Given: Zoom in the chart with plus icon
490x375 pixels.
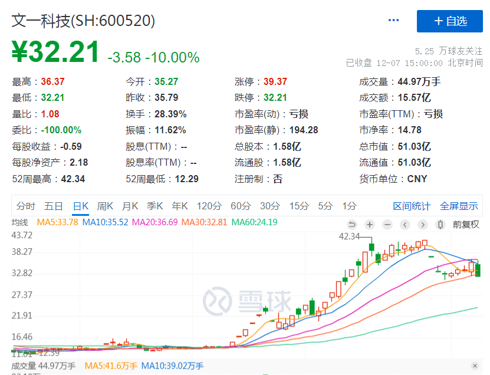Looking at the screenshot, I should (x=370, y=225).
